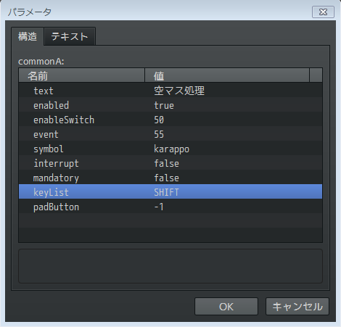This screenshot has height=327, width=341.
Task: Select the interrupt parameter name cell
Action: (82, 163)
